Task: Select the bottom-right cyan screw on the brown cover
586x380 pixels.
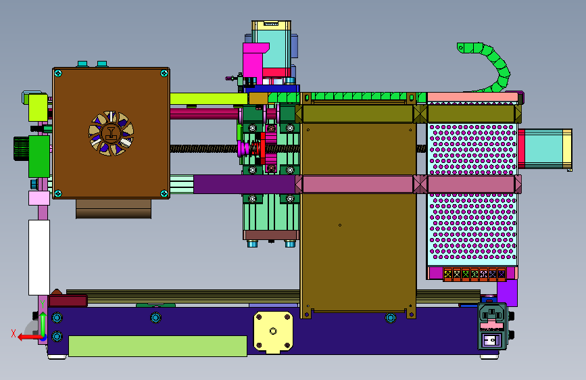Action: 164,193
